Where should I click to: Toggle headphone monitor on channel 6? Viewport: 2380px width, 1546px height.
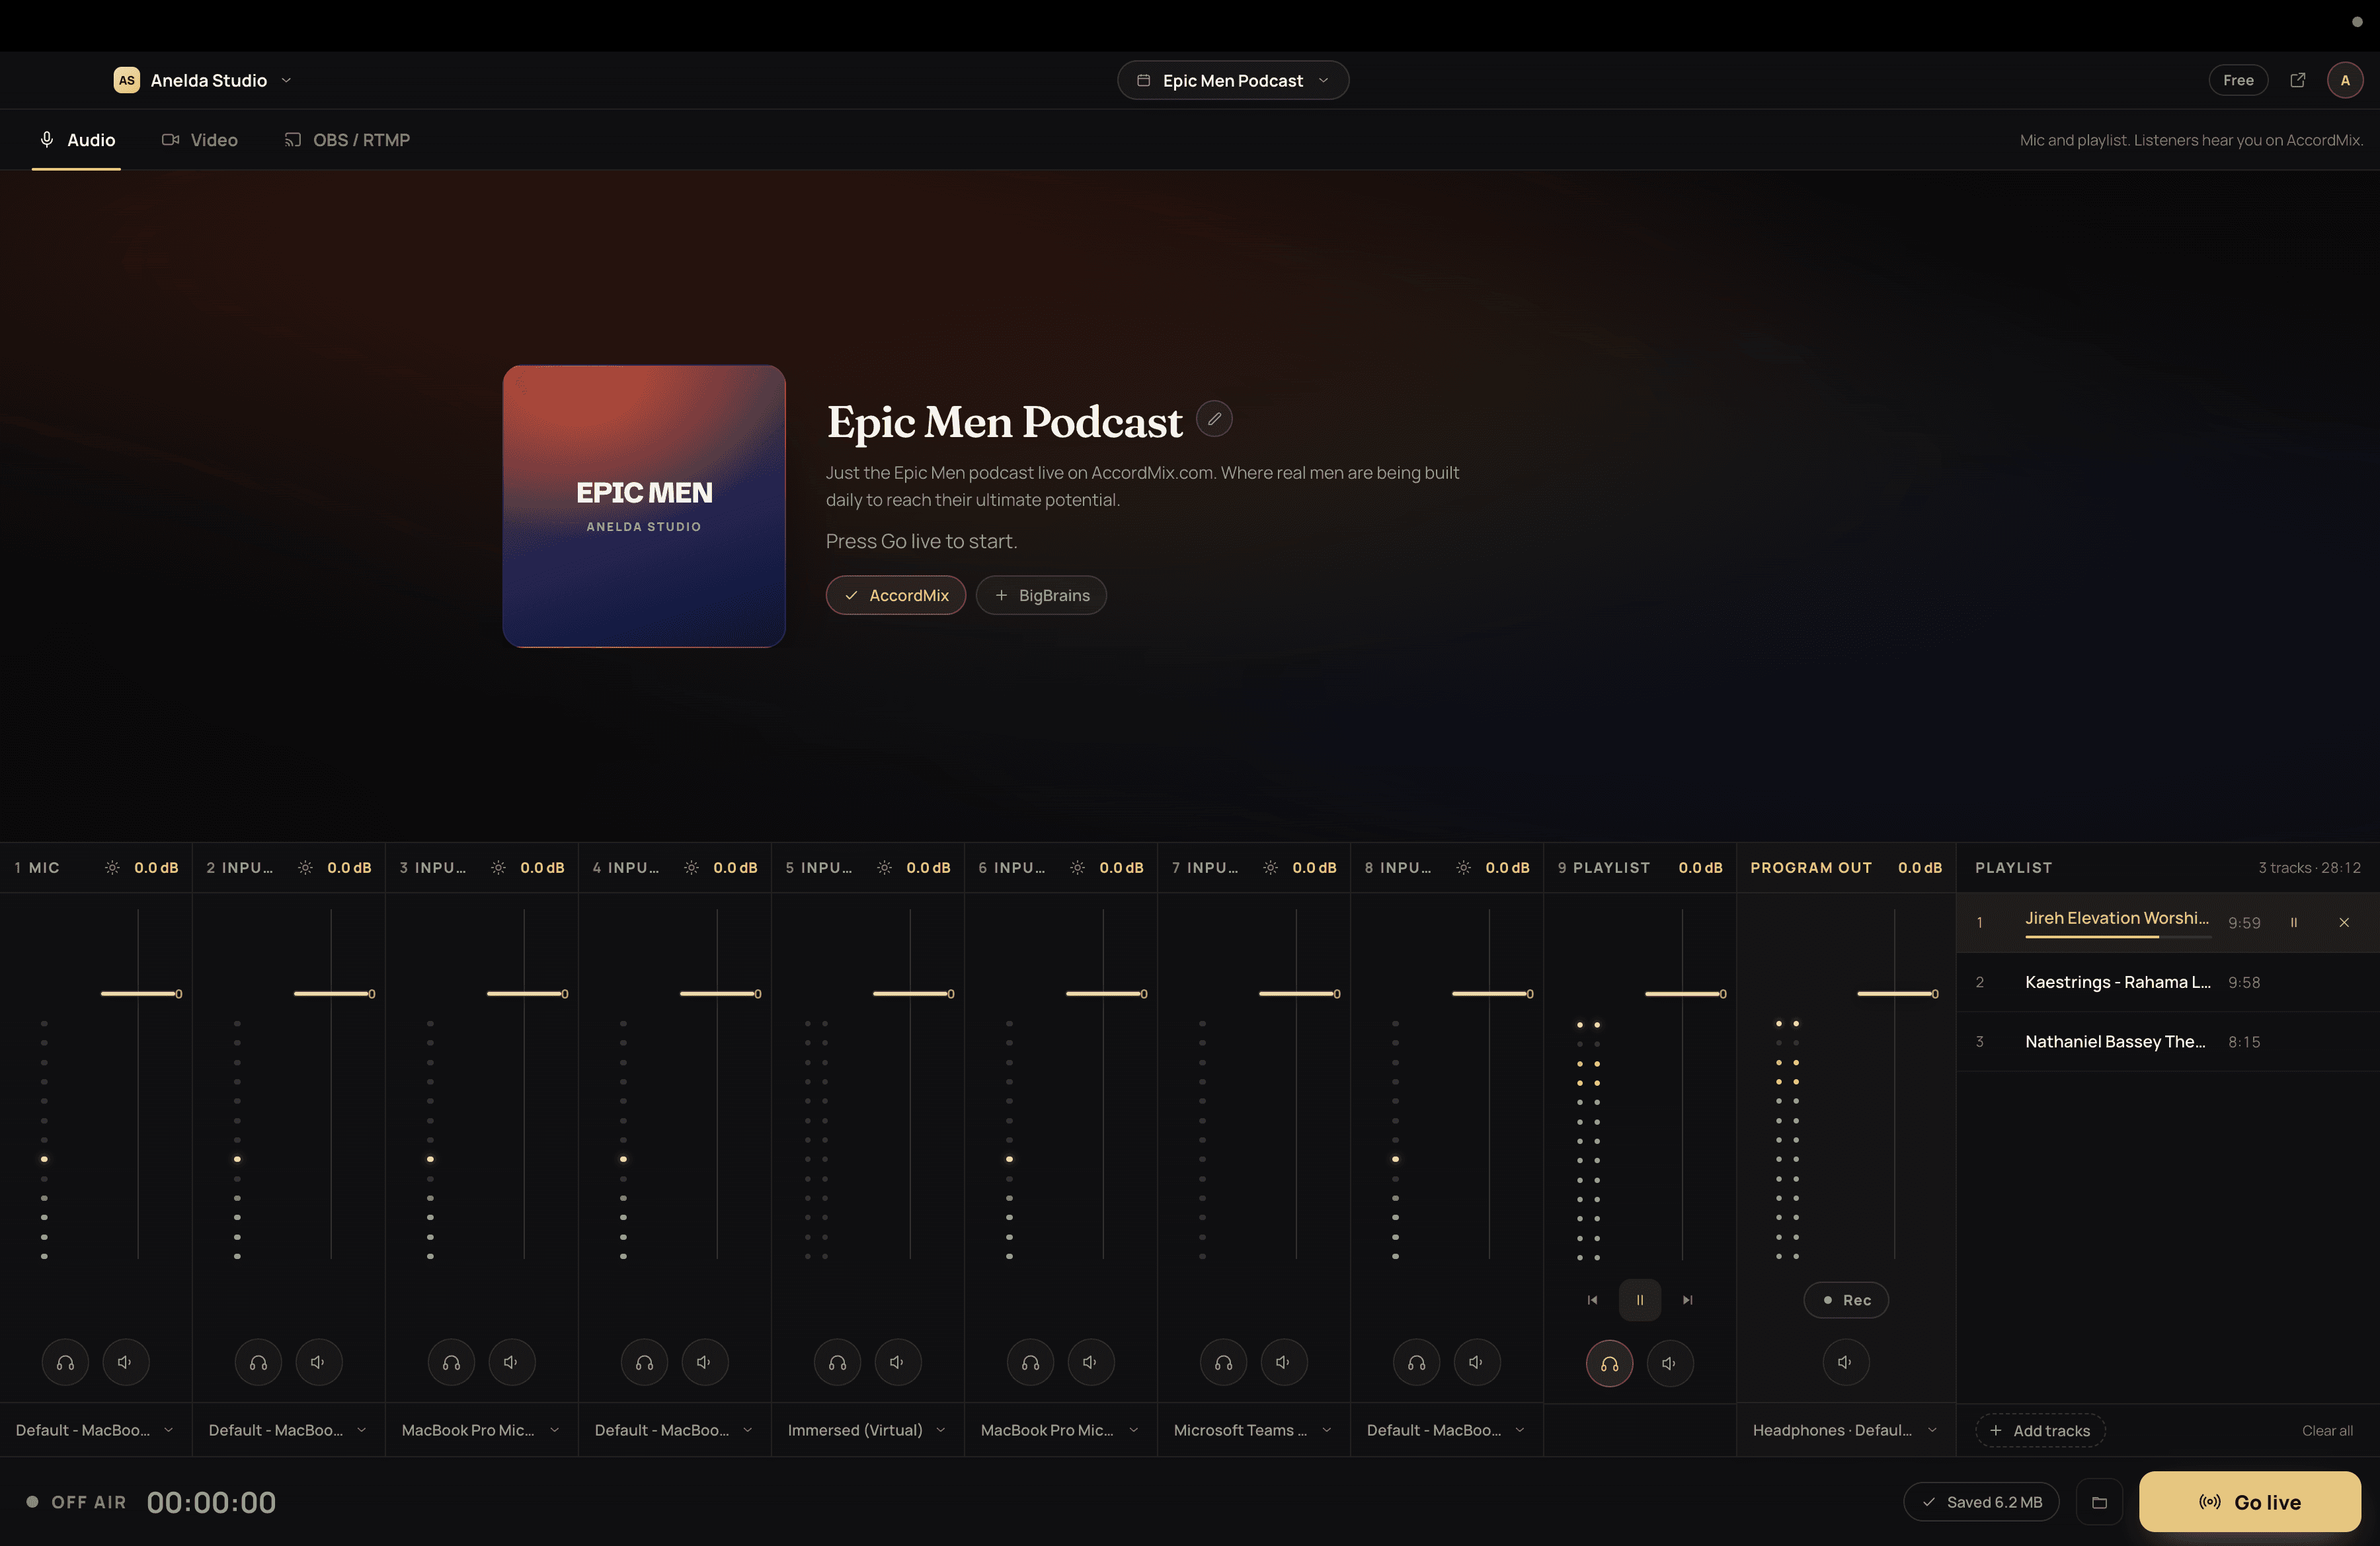[x=1030, y=1362]
